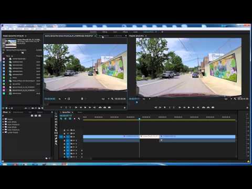Screen dimensions: 252x189
Task: Open the File menu
Action: pyautogui.click(x=4, y=29)
